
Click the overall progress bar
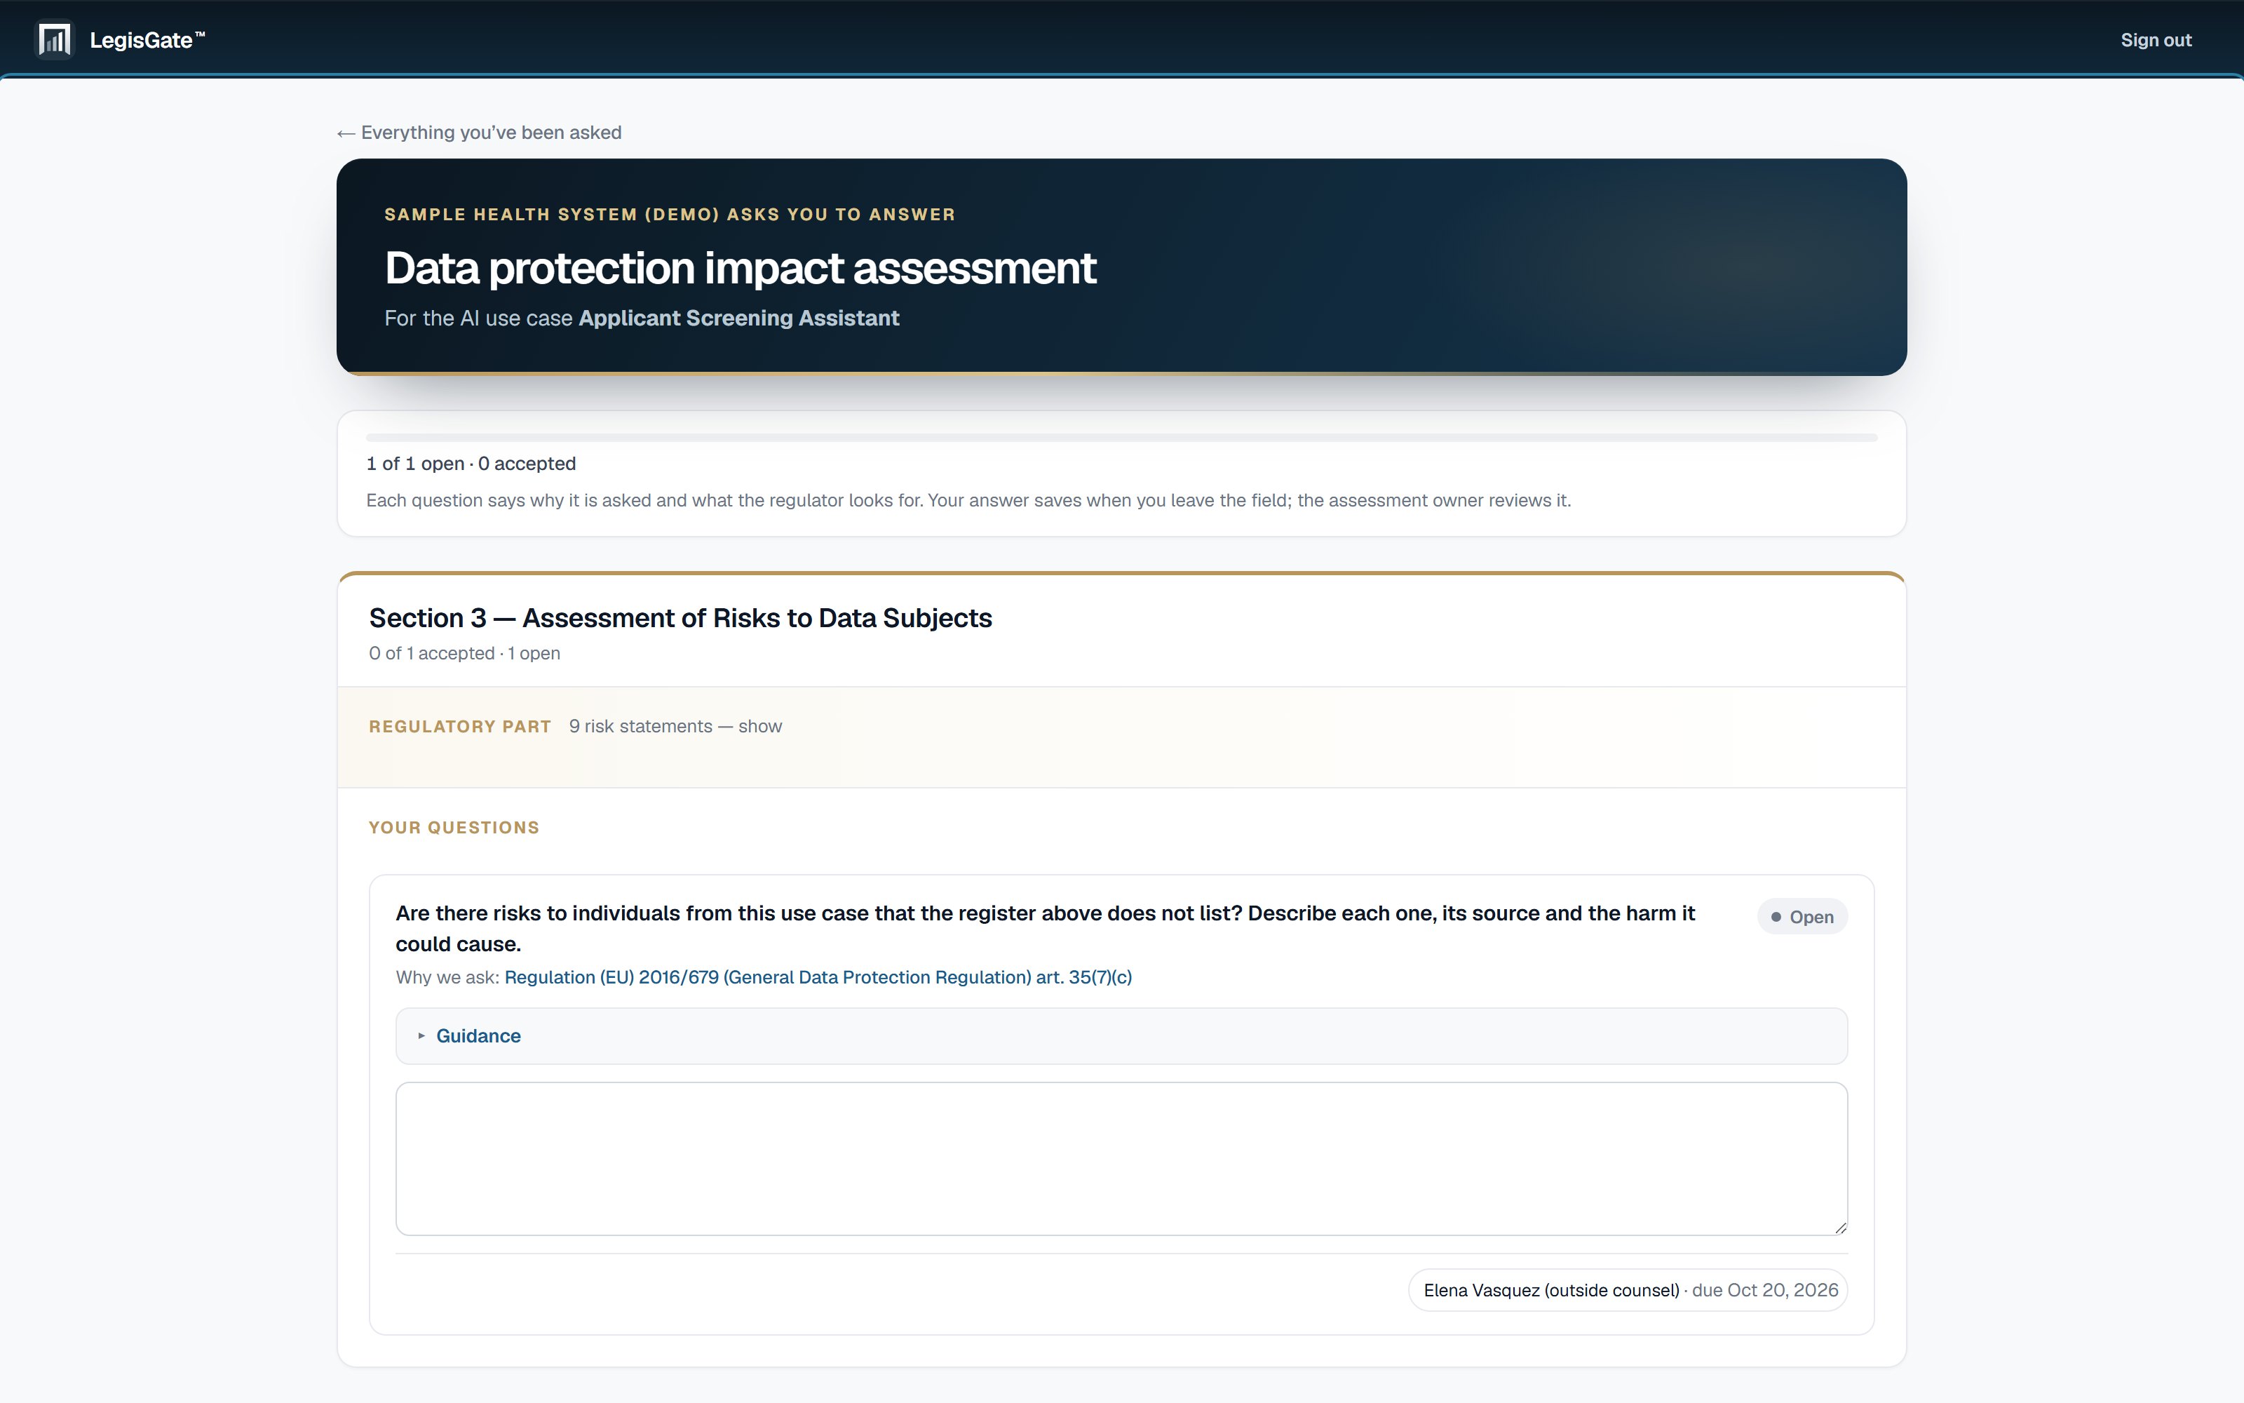tap(1121, 437)
